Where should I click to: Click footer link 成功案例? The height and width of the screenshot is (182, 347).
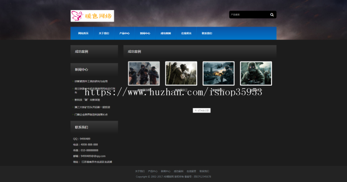pos(179,171)
